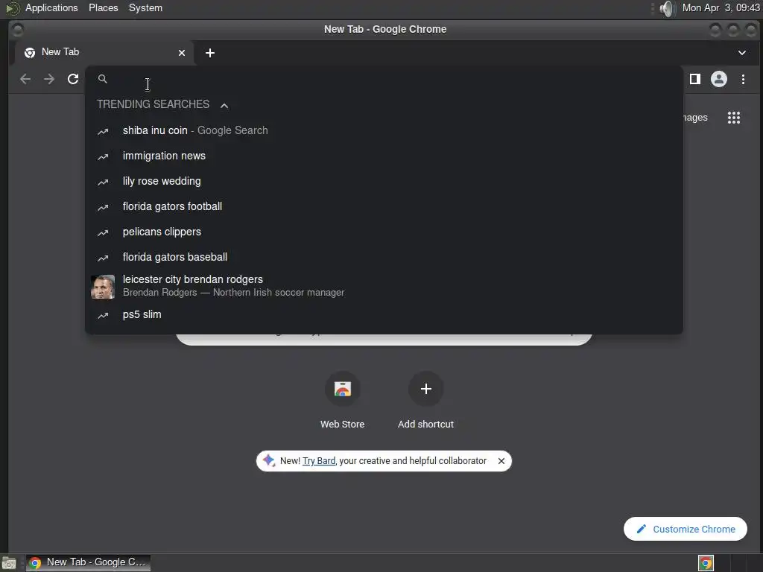Click the top-left panel logo icon
763x572 pixels.
pyautogui.click(x=12, y=8)
